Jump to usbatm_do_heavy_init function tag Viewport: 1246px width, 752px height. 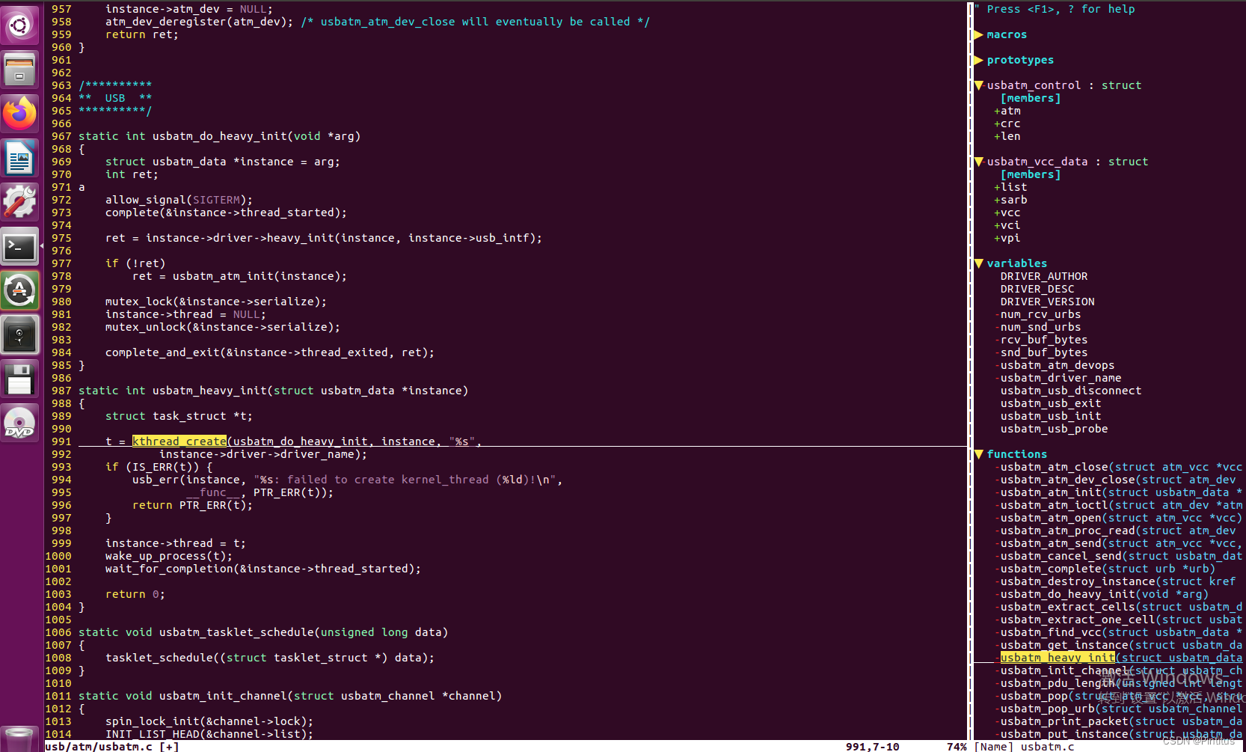[1068, 594]
